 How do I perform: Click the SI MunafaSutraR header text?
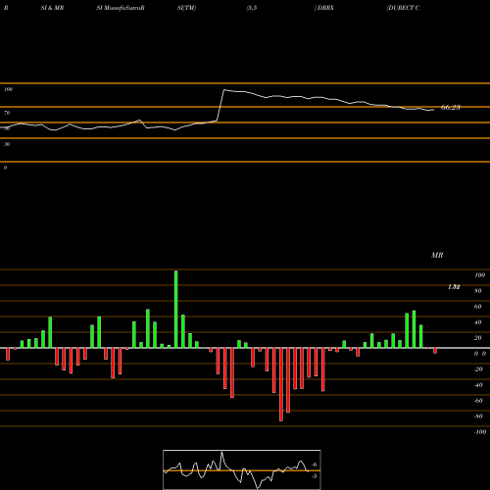[x=121, y=8]
